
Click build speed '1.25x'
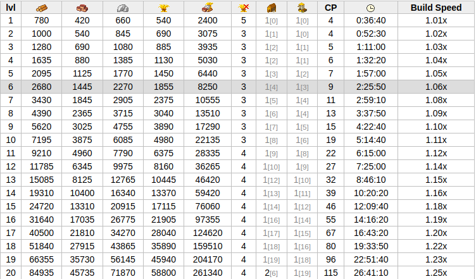[x=436, y=273]
